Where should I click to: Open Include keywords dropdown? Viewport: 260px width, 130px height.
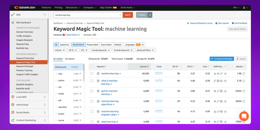pos(101,50)
